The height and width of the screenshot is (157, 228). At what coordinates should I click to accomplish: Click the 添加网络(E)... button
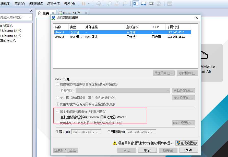pos(164,73)
